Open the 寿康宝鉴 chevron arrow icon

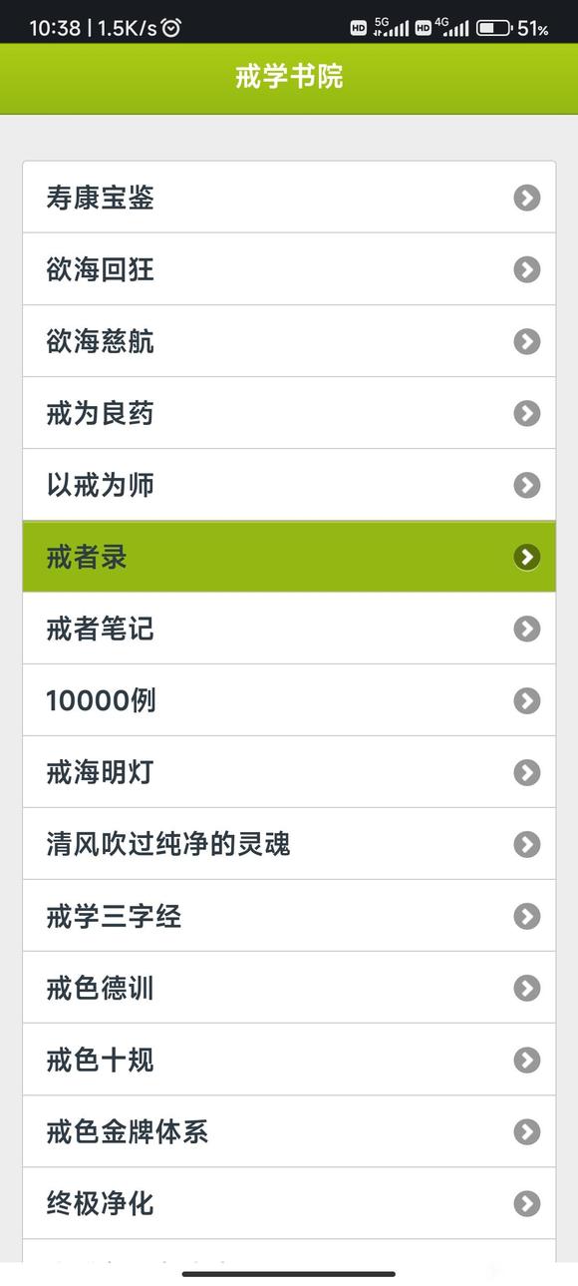click(526, 198)
